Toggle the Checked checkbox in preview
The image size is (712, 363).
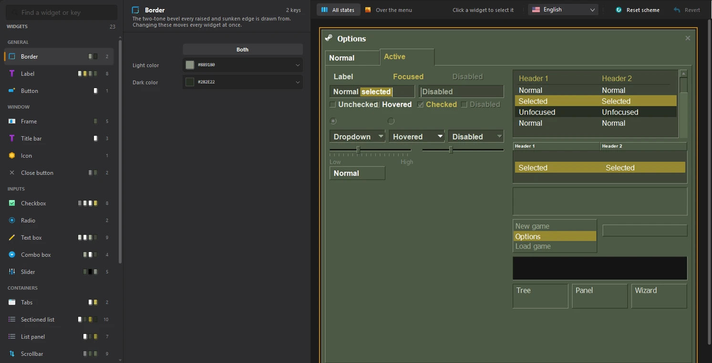click(420, 105)
